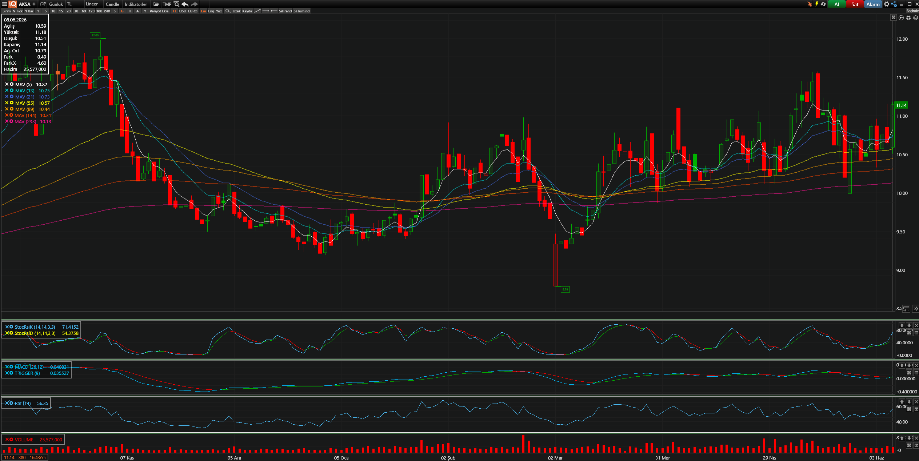
Task: Switch scale to Yuz percent
Action: pos(219,11)
